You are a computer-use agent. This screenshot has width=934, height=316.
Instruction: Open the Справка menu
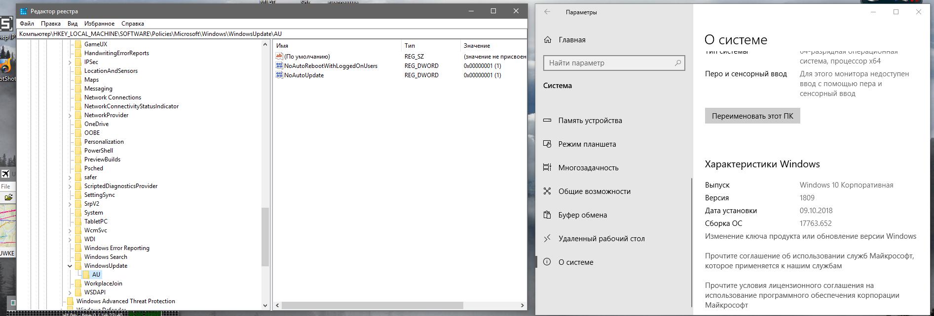133,24
